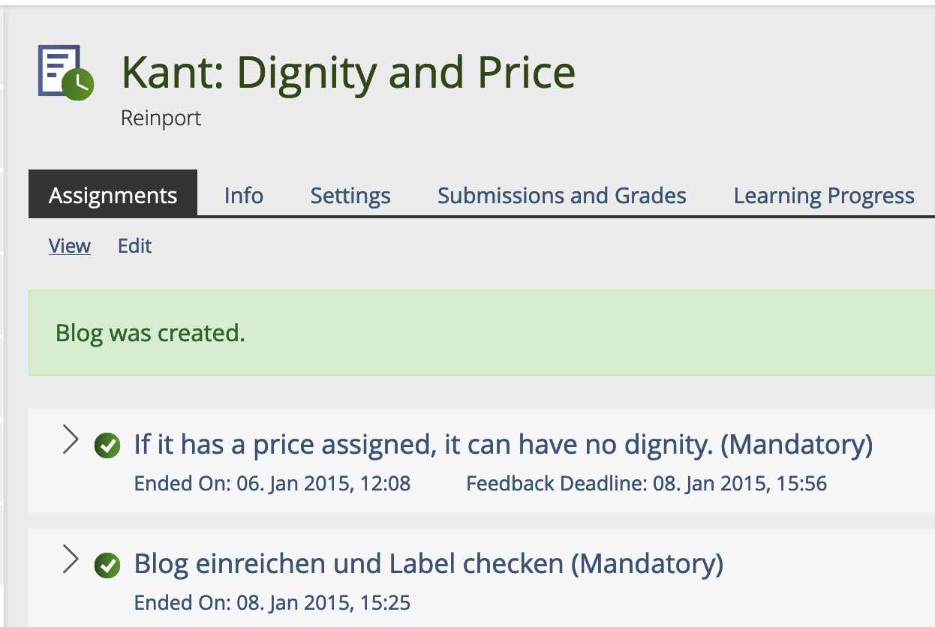
Task: Open the "Blog einreichen und Label checken" title
Action: (x=428, y=564)
